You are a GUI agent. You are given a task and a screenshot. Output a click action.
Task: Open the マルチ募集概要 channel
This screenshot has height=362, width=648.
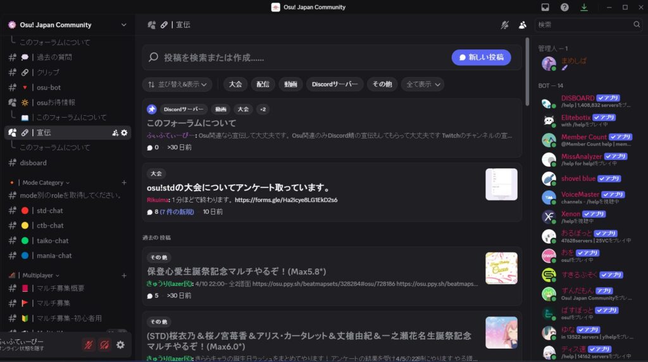pyautogui.click(x=68, y=288)
